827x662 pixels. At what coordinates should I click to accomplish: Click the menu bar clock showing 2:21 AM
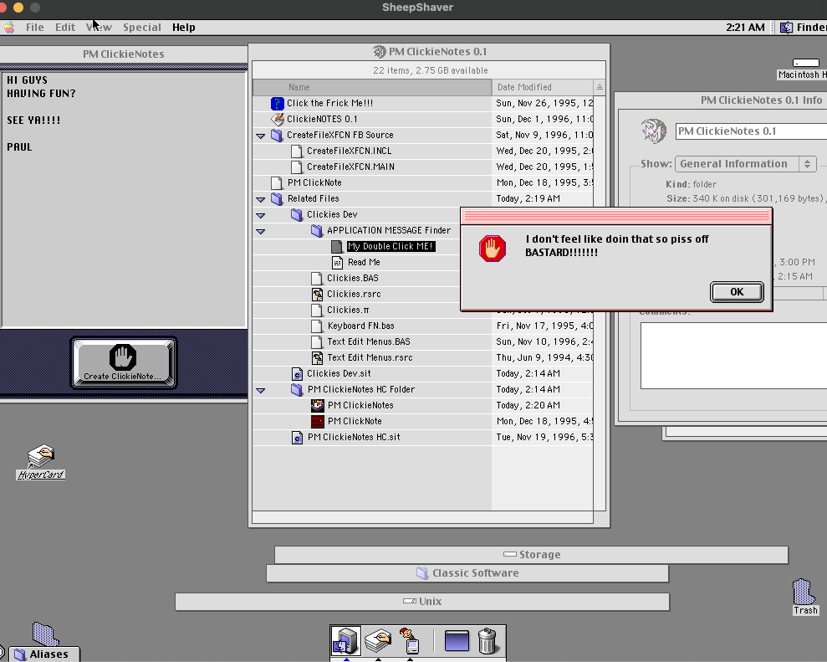coord(745,28)
